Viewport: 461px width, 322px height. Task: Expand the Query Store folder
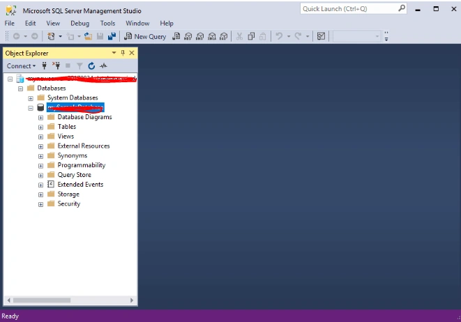[41, 176]
